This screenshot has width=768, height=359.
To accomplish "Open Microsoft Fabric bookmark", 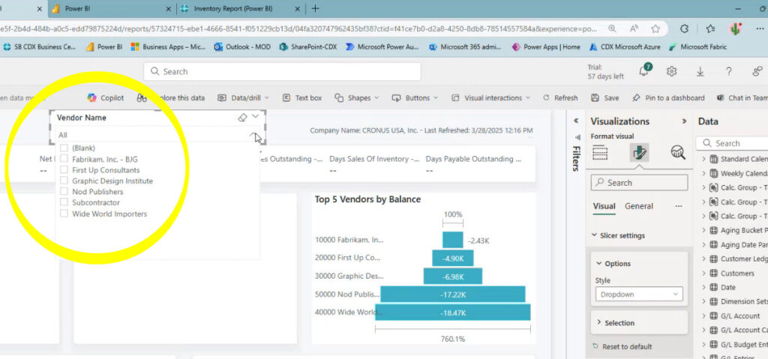I will tap(698, 47).
